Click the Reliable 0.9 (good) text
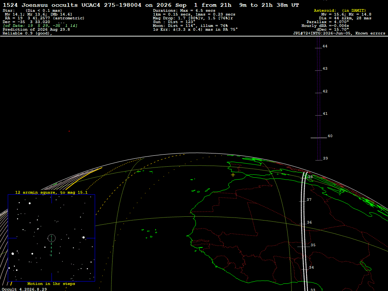 (27, 33)
